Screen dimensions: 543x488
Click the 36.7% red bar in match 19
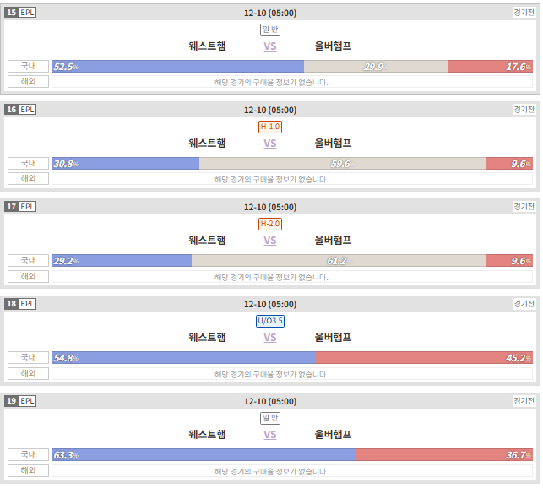444,455
